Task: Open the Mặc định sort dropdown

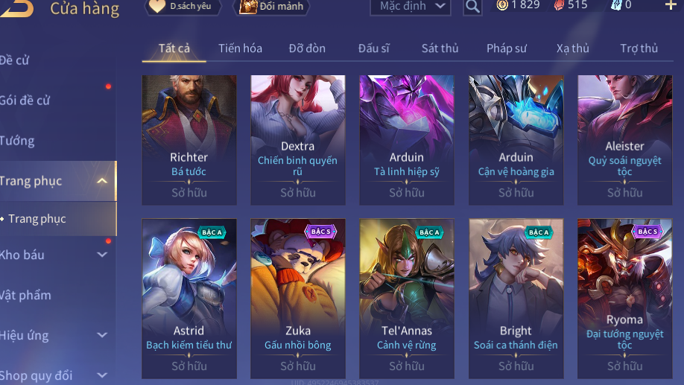Action: [x=411, y=7]
